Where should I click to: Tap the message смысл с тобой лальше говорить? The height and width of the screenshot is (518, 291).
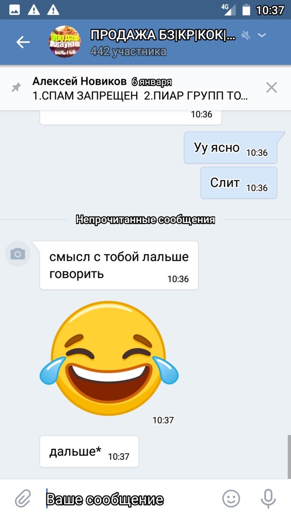coord(119,265)
